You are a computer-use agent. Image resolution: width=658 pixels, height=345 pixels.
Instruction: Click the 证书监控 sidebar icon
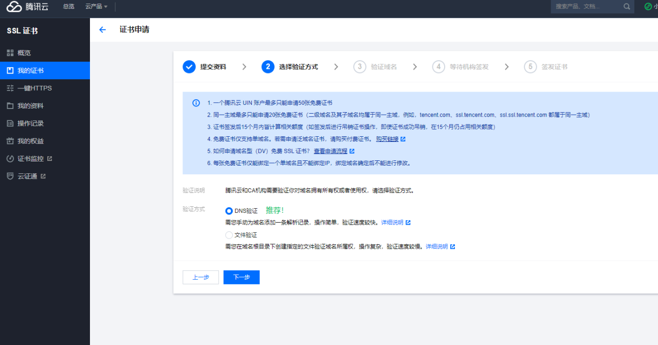coord(10,159)
